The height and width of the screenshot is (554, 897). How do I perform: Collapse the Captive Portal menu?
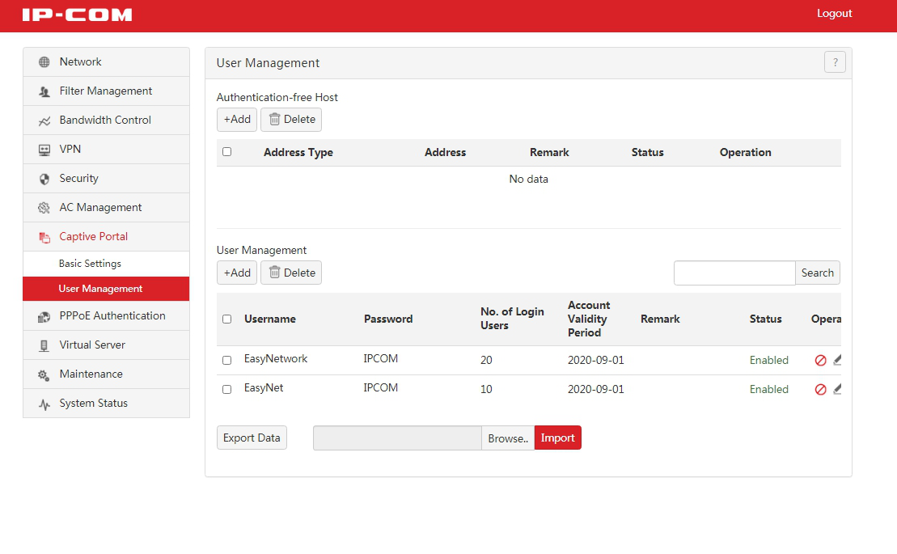pyautogui.click(x=107, y=237)
